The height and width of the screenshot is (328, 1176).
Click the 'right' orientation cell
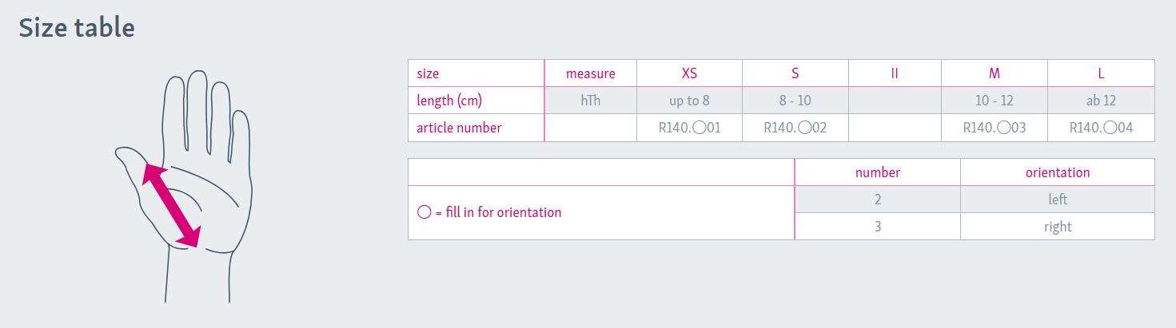pos(1057,227)
